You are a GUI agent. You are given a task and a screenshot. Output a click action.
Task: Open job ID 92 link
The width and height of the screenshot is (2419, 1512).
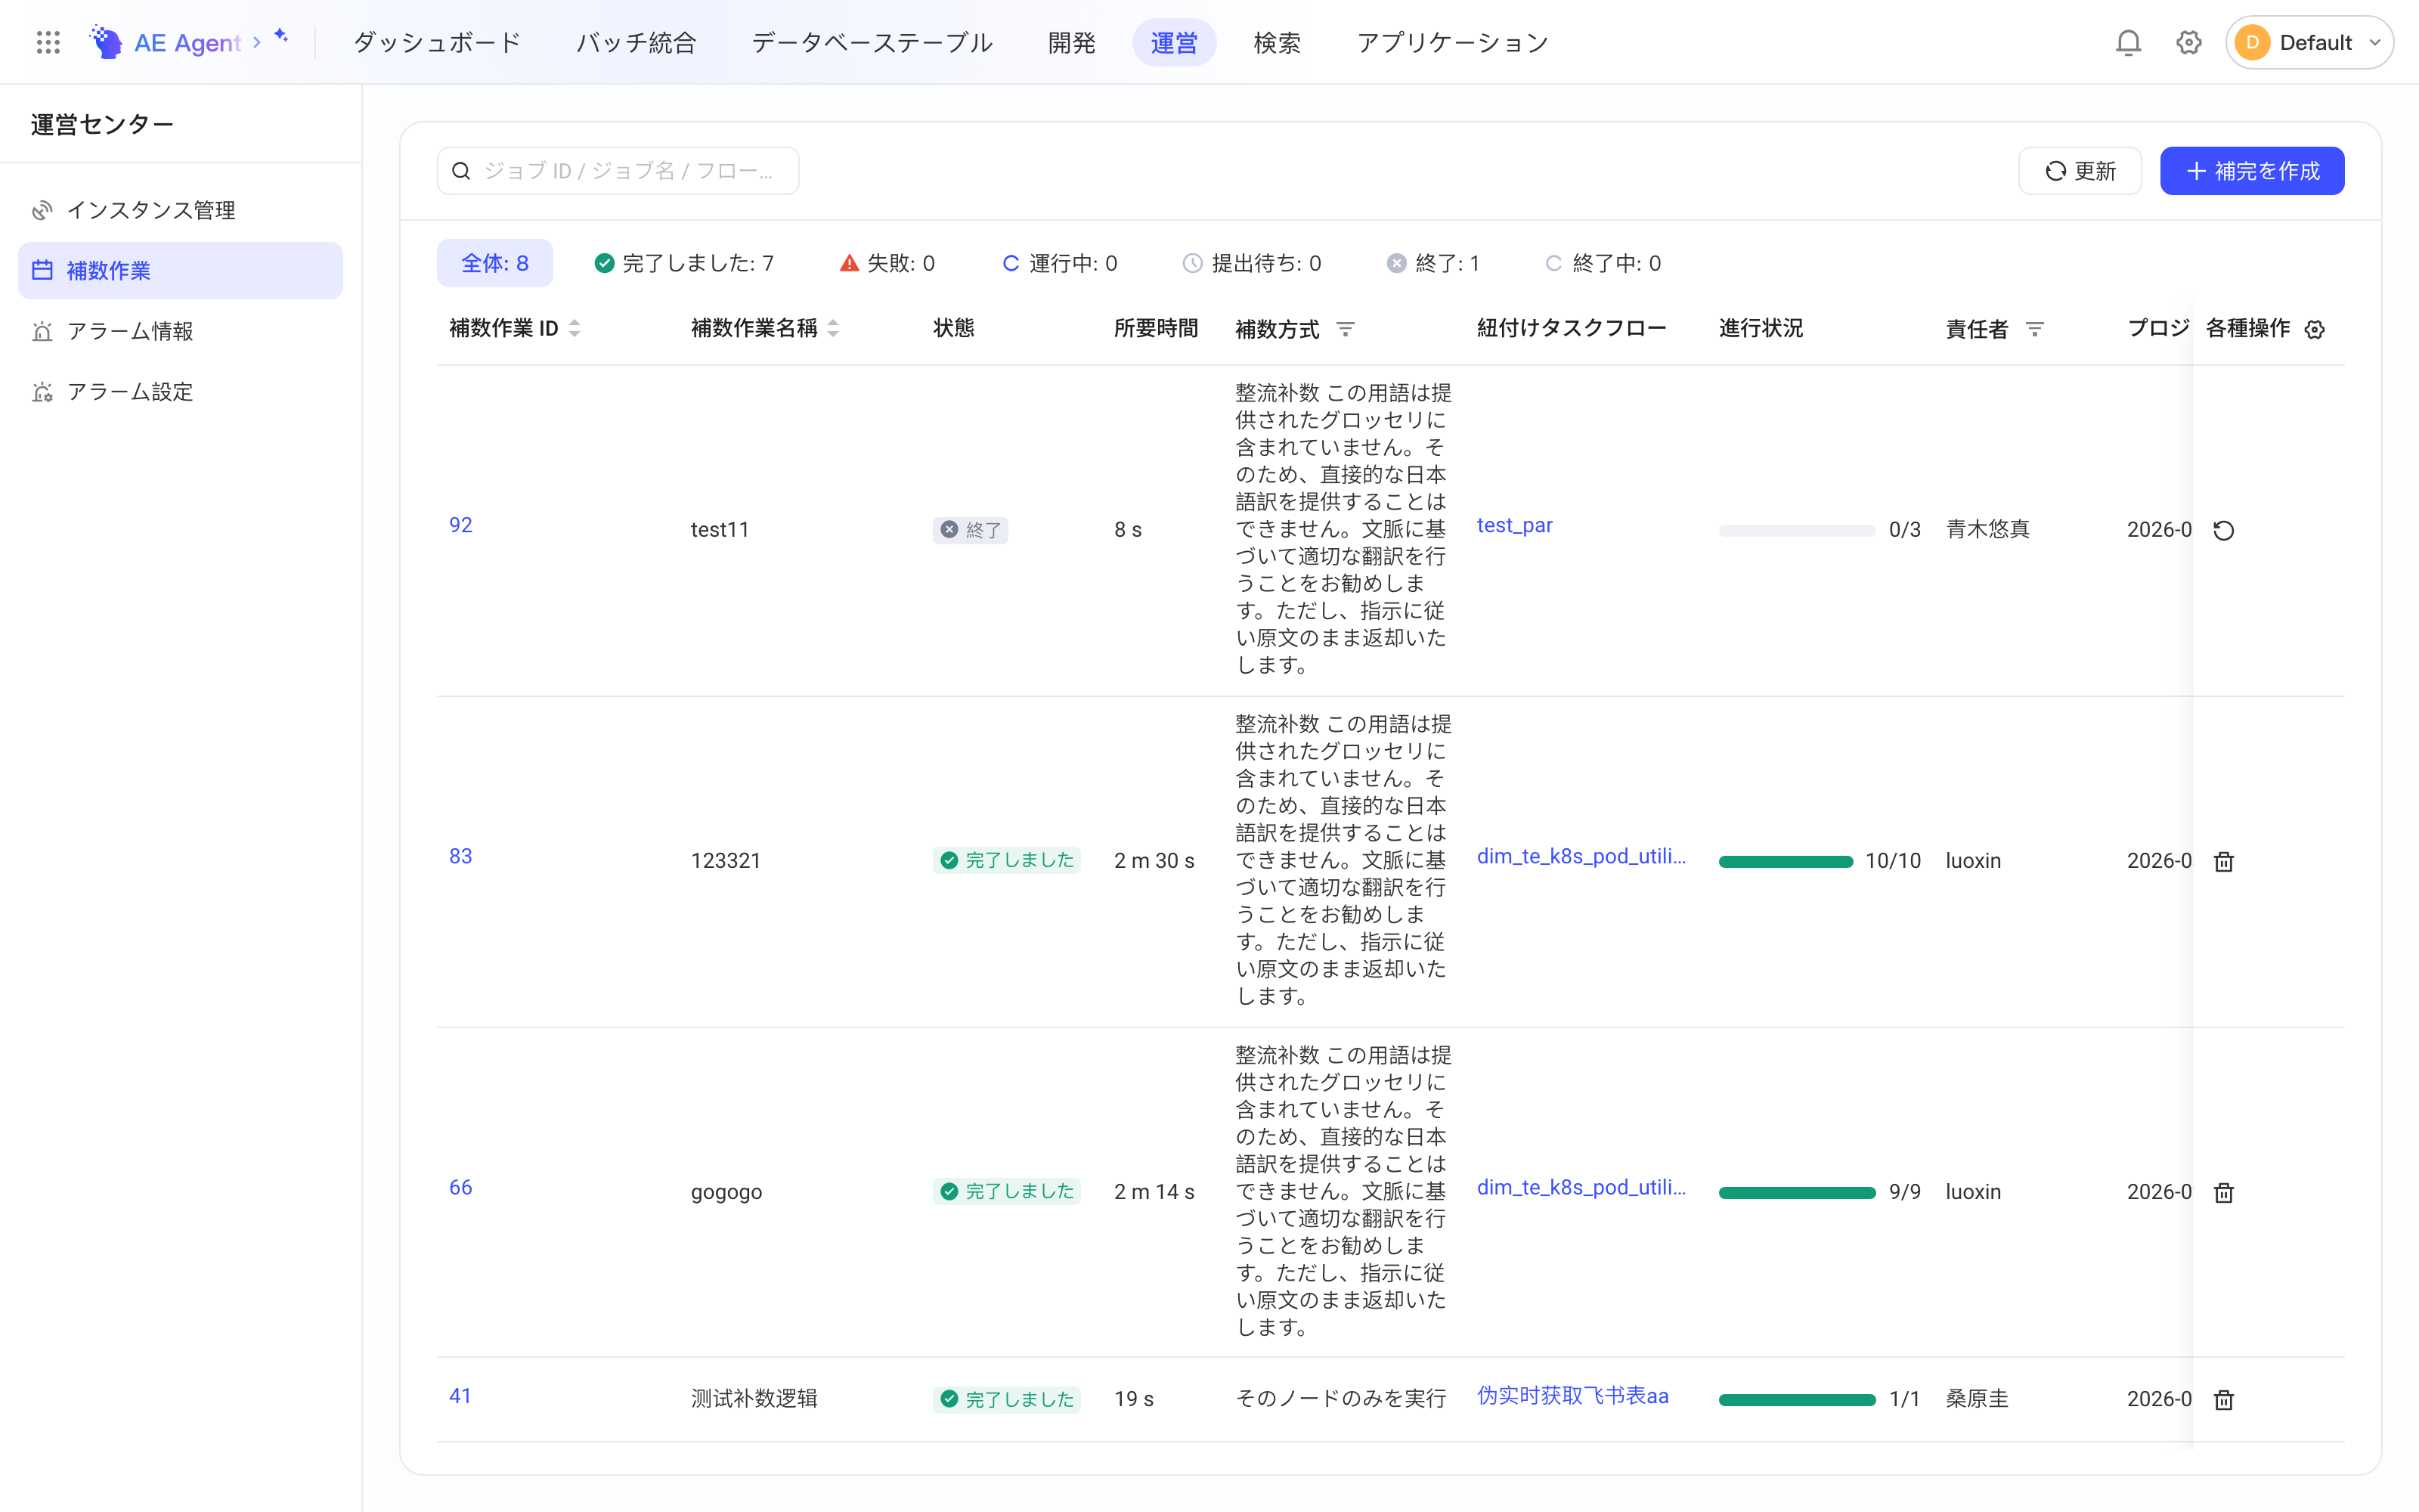(x=461, y=525)
